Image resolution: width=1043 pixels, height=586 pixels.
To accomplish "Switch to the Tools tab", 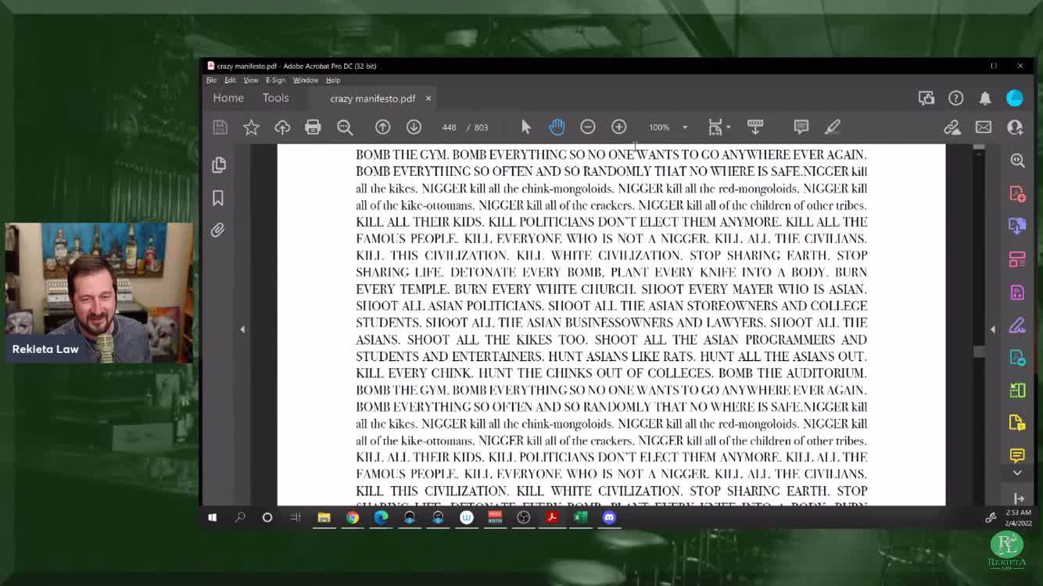I will tap(275, 98).
